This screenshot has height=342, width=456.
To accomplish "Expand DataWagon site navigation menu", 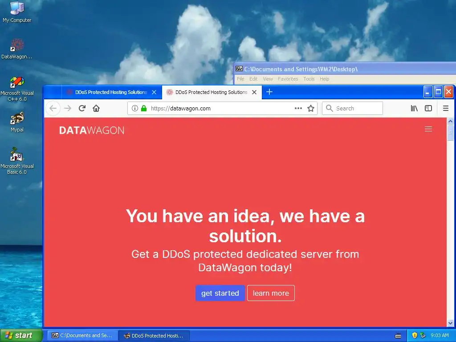I will tap(428, 129).
